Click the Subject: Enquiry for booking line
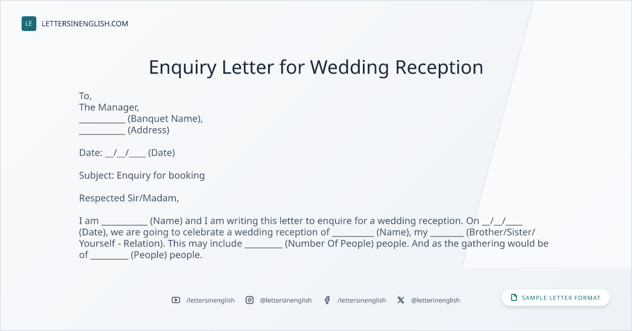 tap(142, 175)
